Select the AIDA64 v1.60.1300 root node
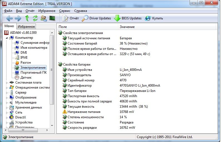Viewport: 221px width, 142px height. (23, 33)
